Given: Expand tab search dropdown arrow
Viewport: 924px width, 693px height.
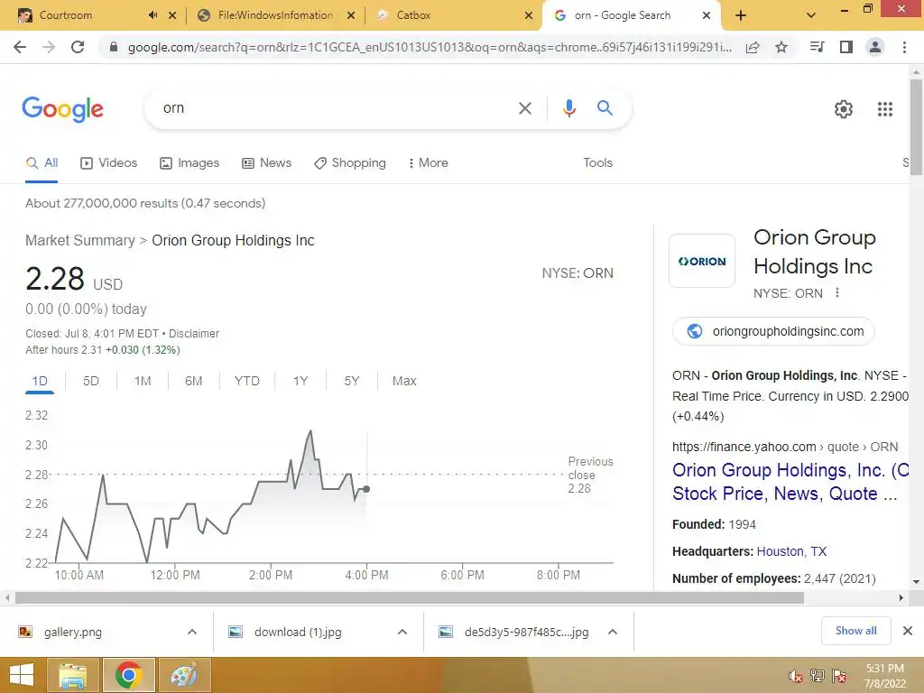Looking at the screenshot, I should pyautogui.click(x=811, y=15).
